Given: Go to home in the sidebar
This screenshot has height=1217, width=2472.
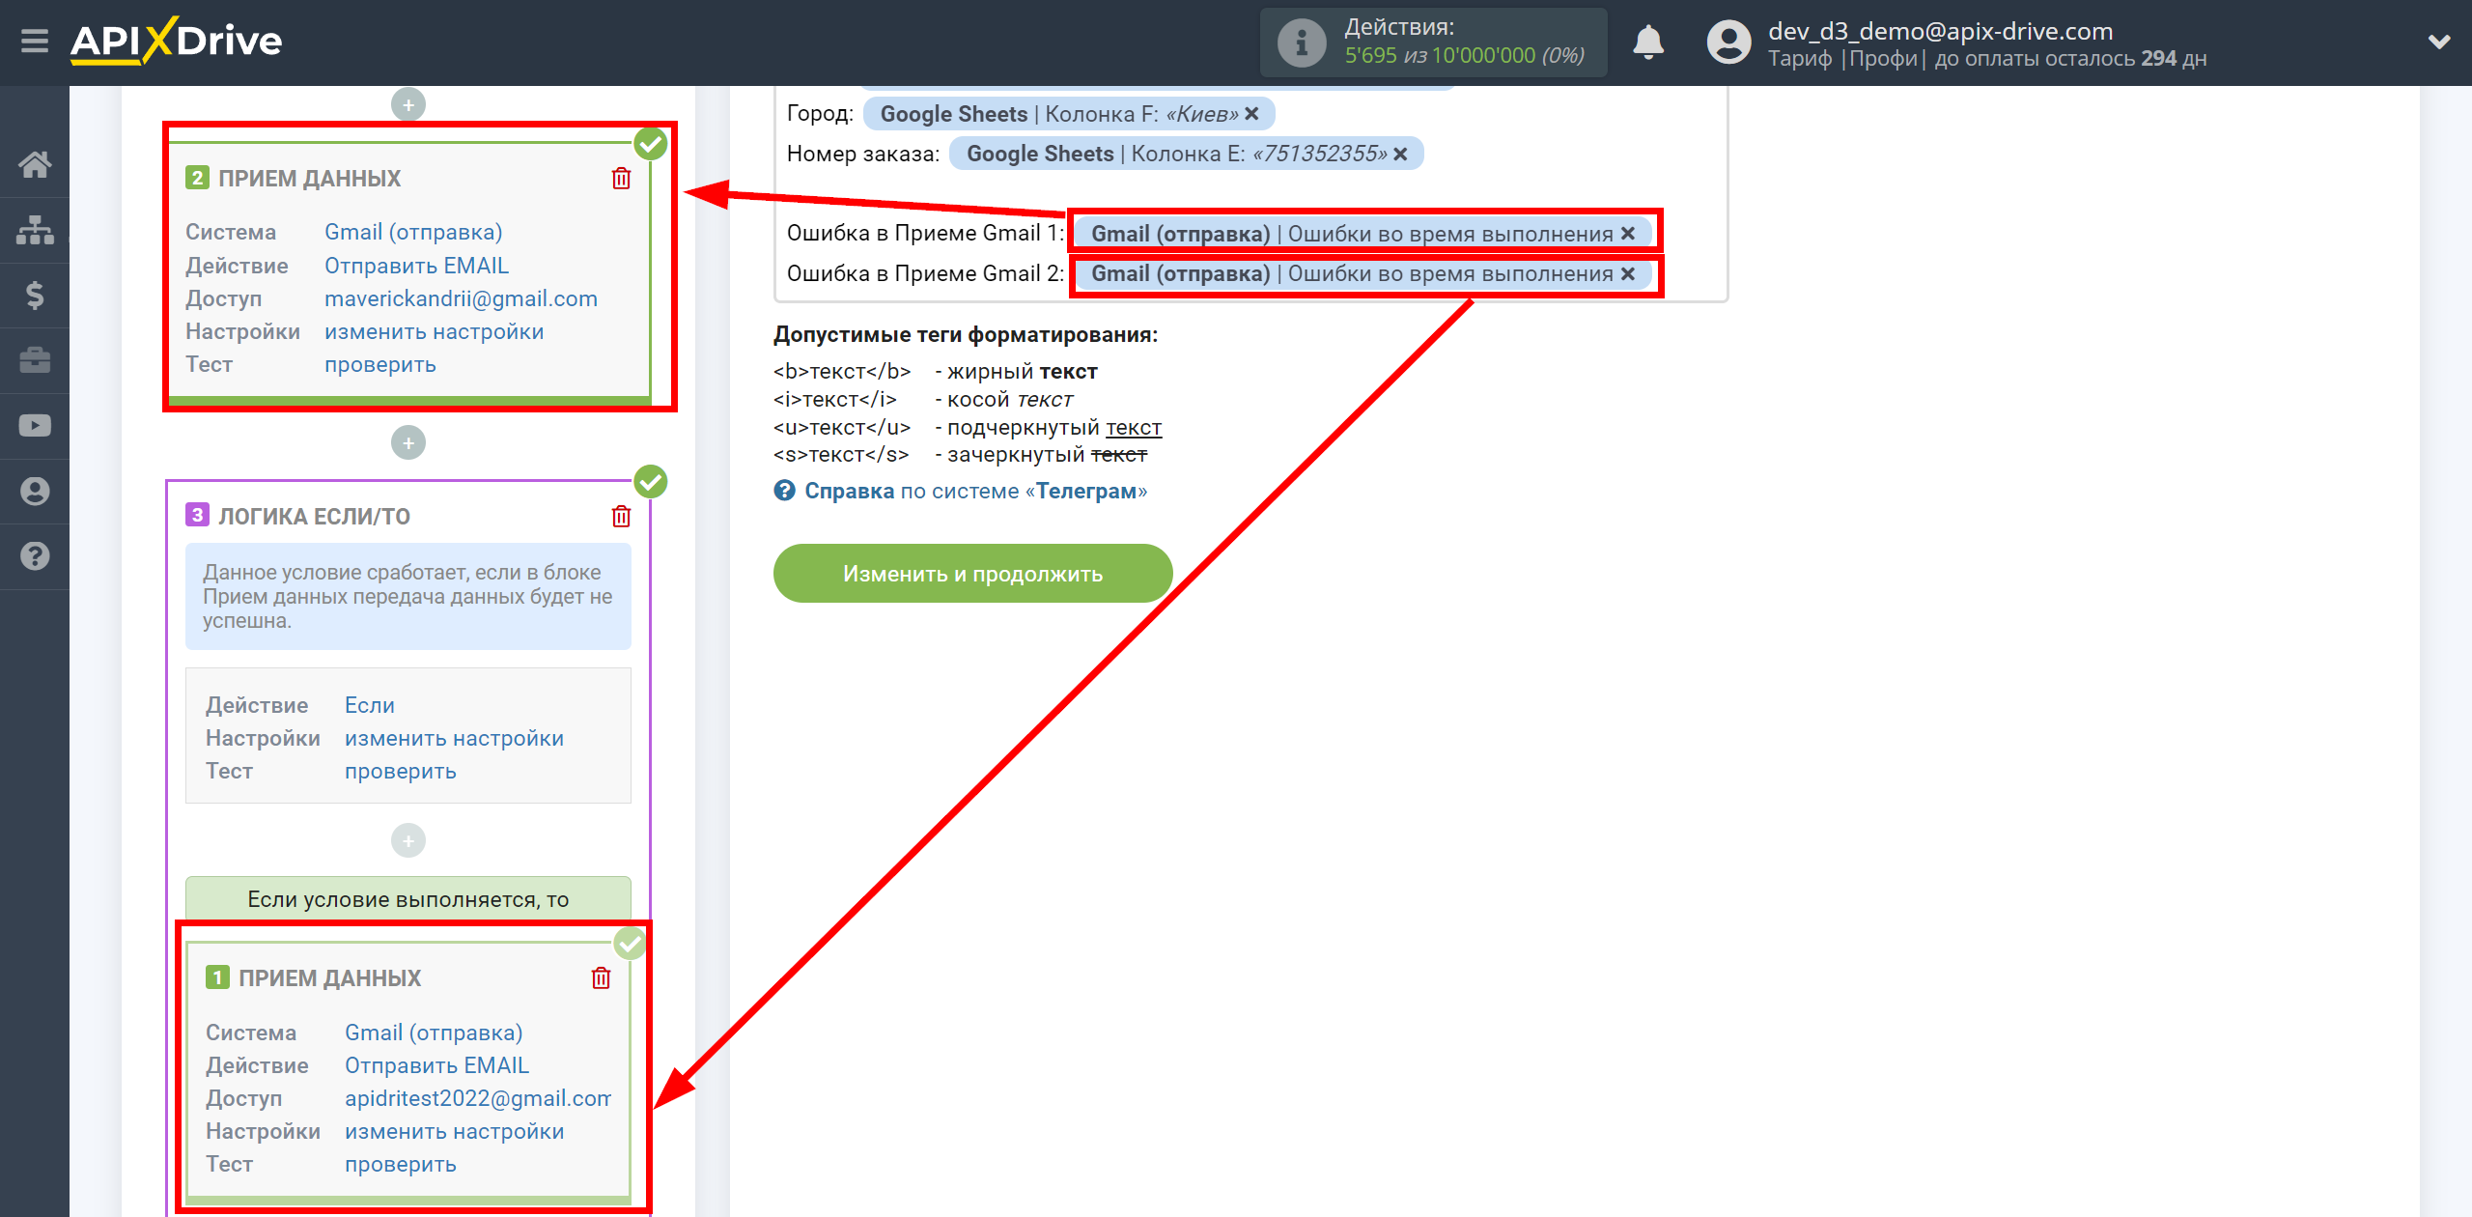Looking at the screenshot, I should click(35, 165).
